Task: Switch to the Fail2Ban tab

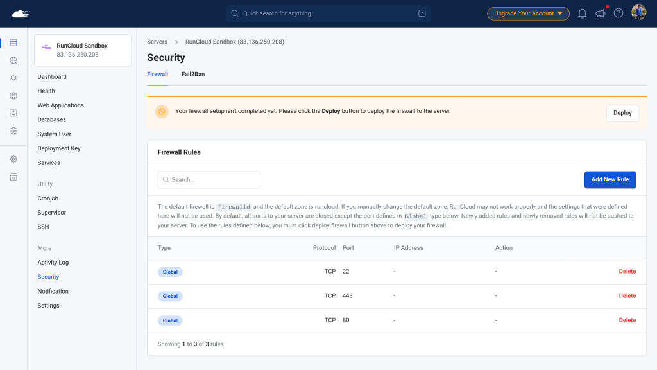Action: pyautogui.click(x=193, y=75)
